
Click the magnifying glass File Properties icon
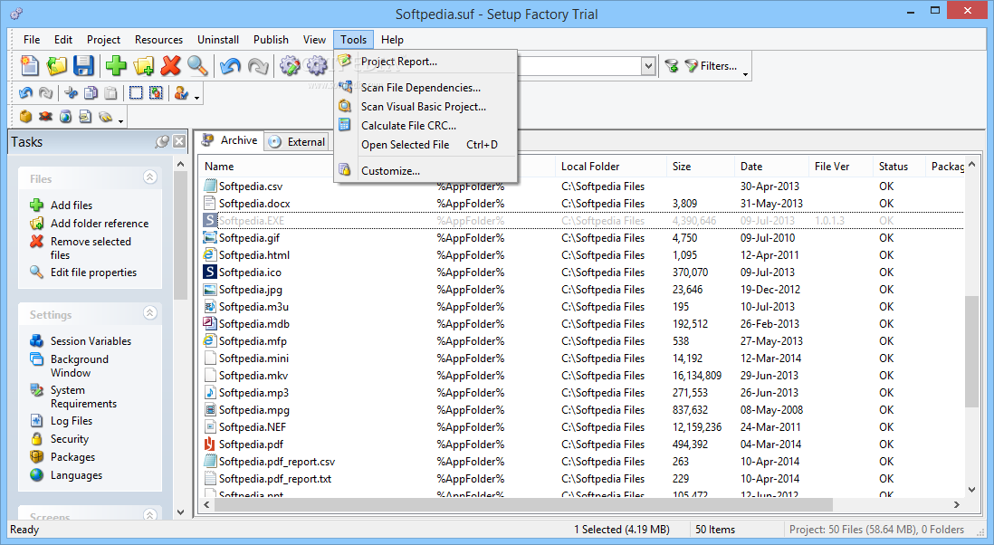(197, 65)
